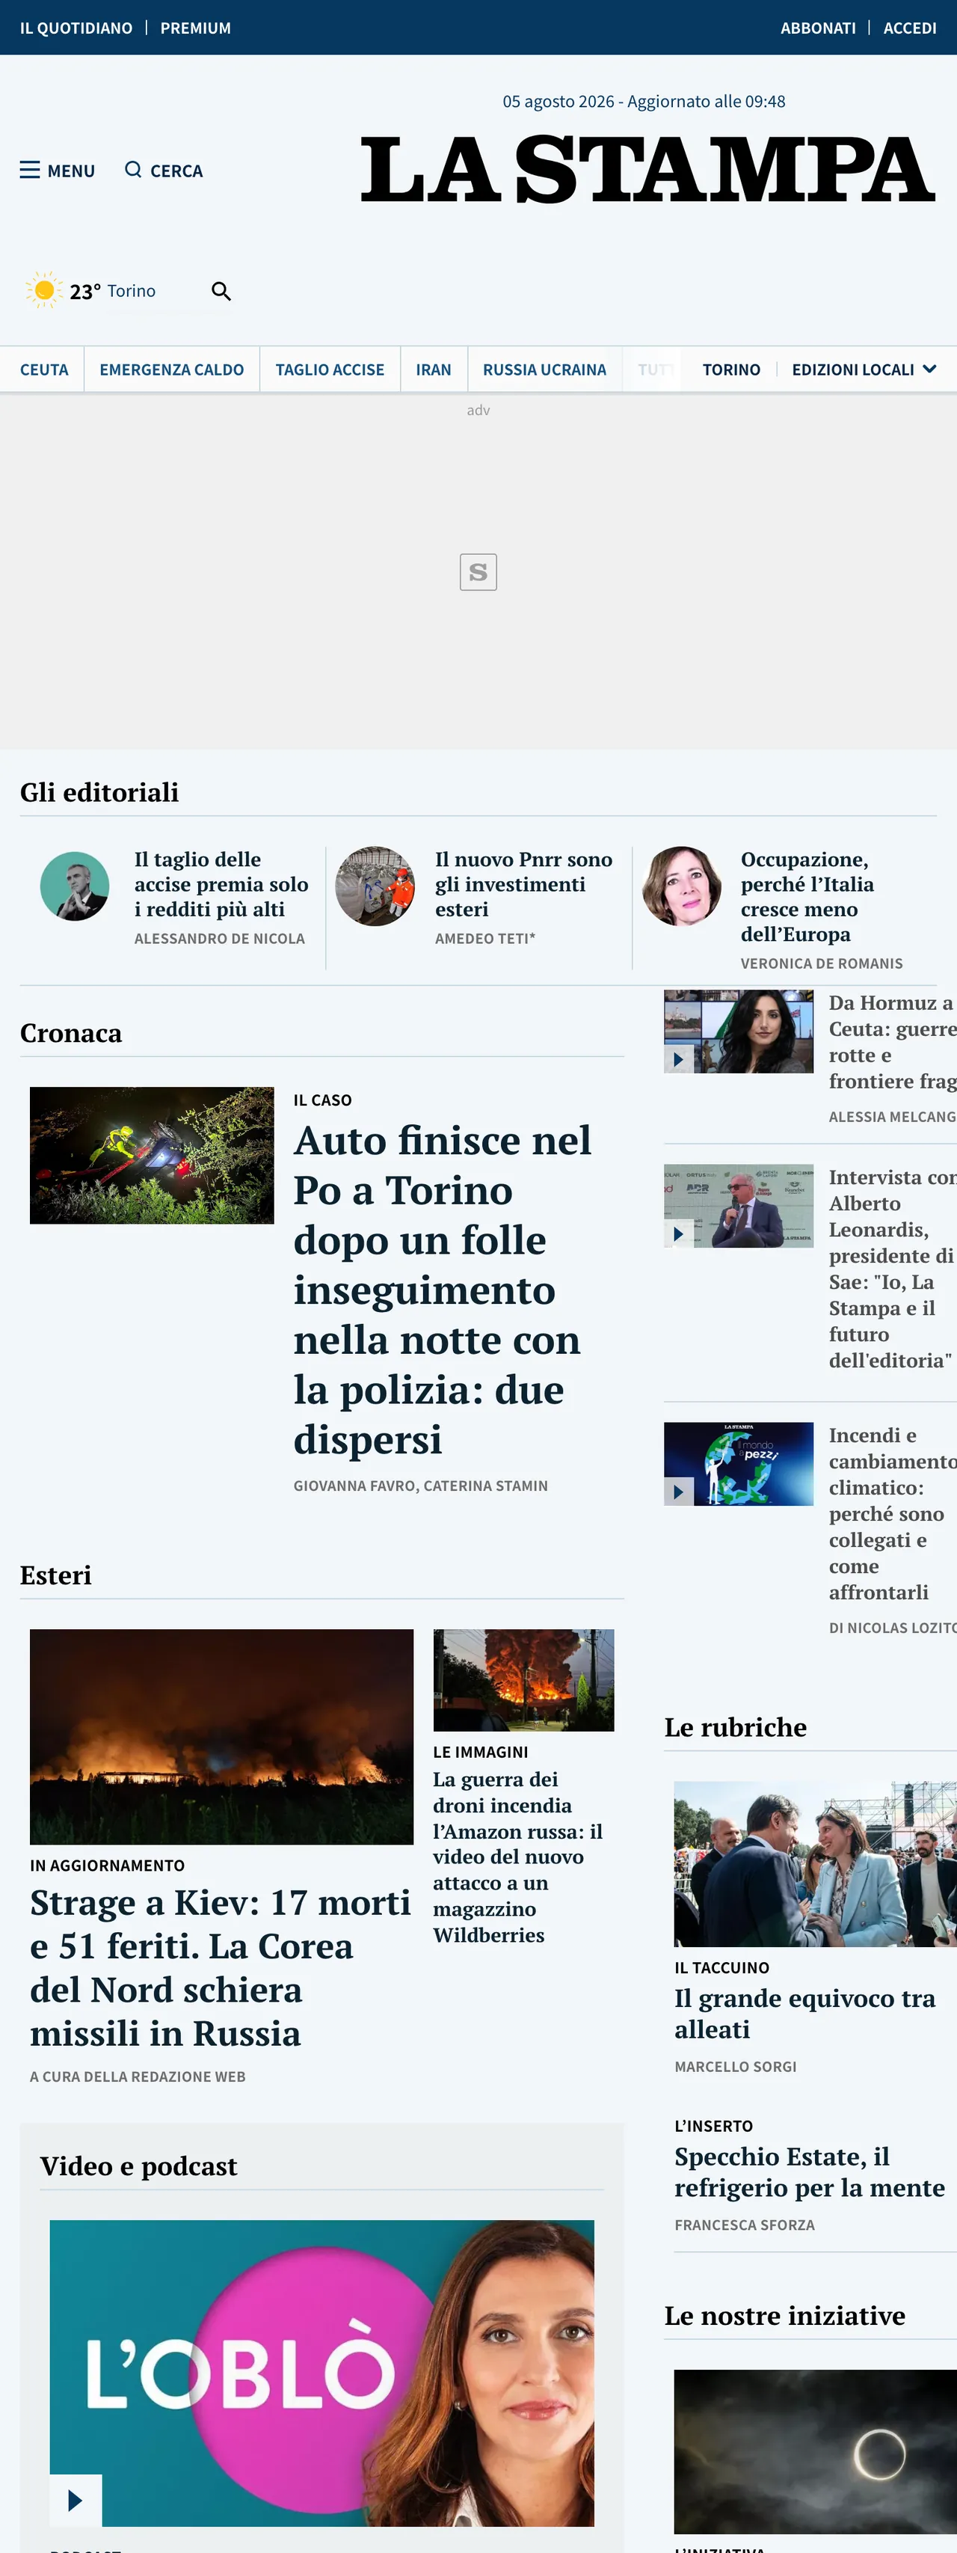957x2553 pixels.
Task: Select the RUSSIA UCRAINA topic tab
Action: 544,370
